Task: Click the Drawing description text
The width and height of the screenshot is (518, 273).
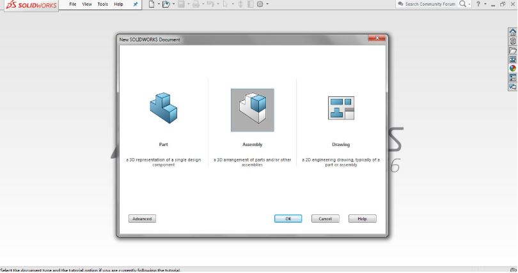Action: point(341,163)
